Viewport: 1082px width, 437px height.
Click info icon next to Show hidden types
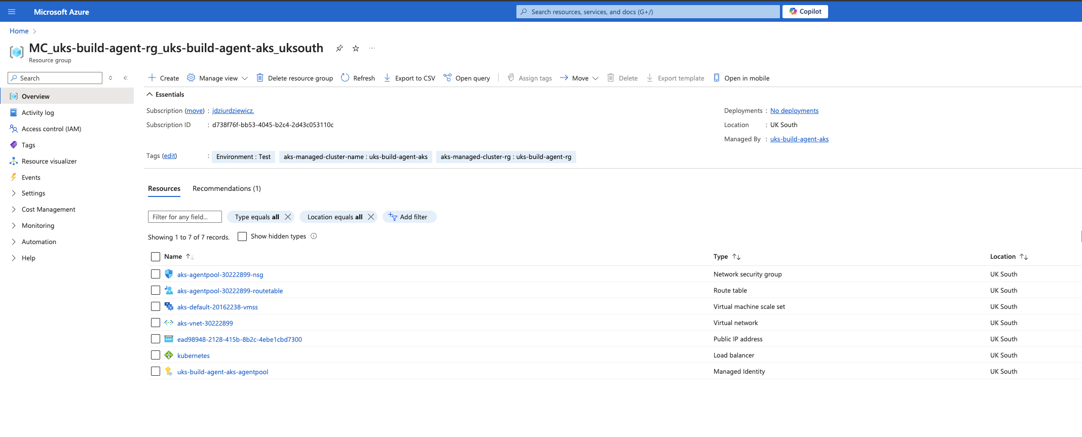click(x=314, y=236)
